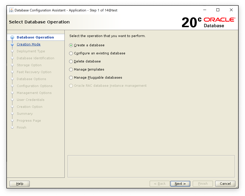Open the Help button
Screen dimensions: 245x196
pos(20,184)
